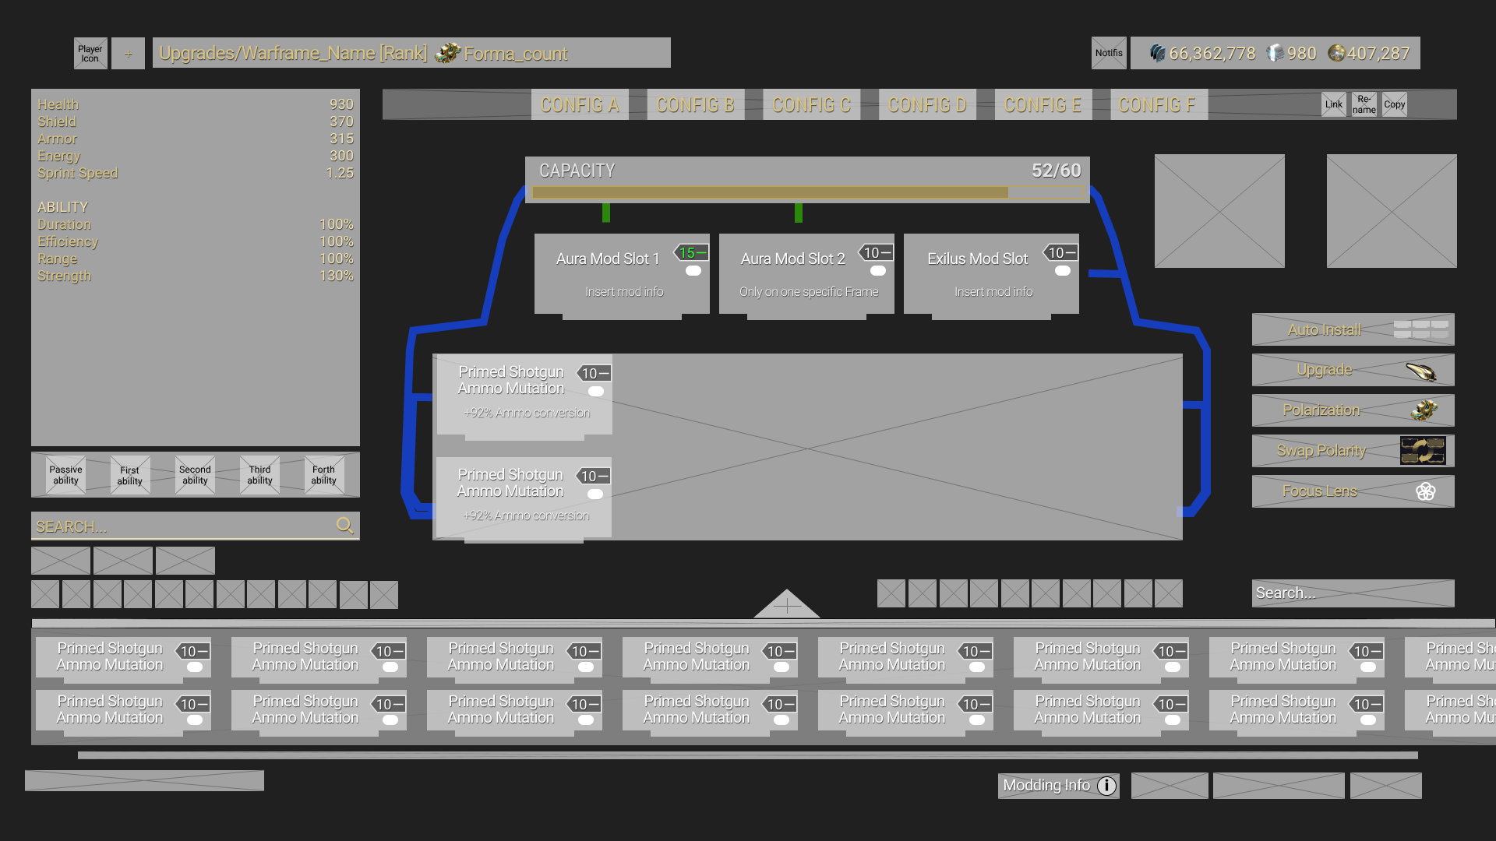Screen dimensions: 1496x841
Task: Click the Upgrades/Warframe_Name [Rank] title
Action: click(x=293, y=53)
